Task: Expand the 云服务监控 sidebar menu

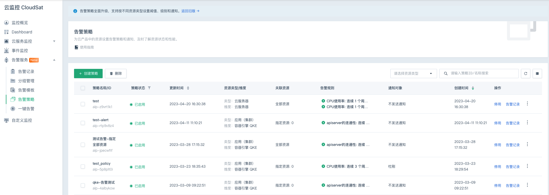Action: point(54,41)
